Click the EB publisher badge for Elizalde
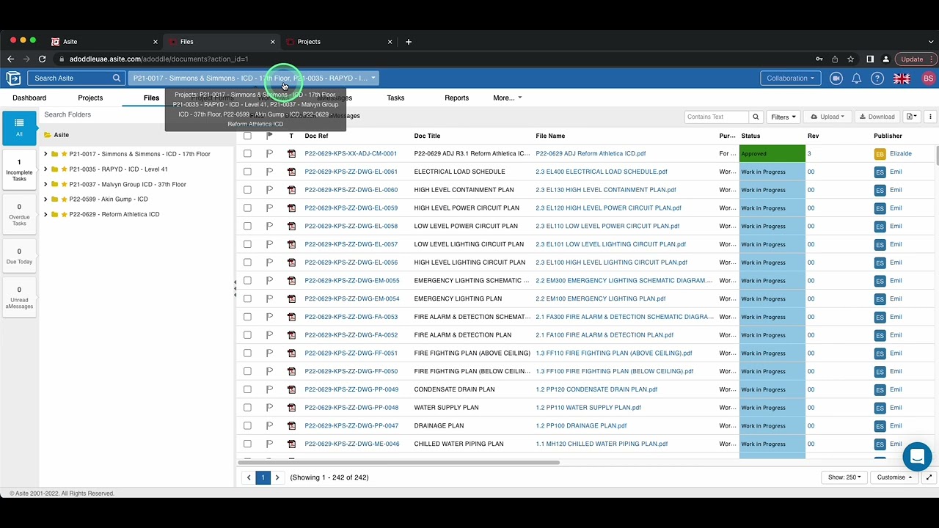Image resolution: width=939 pixels, height=528 pixels. (880, 154)
